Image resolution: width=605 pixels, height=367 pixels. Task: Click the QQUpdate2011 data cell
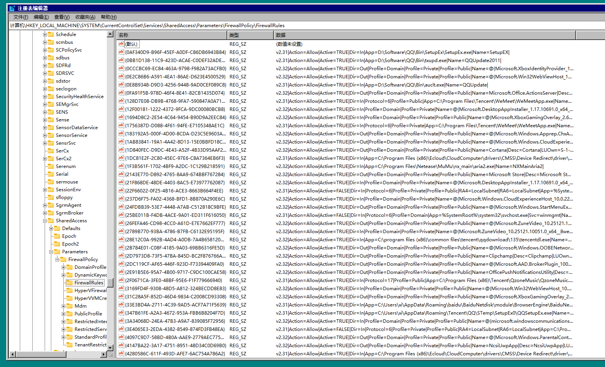[x=389, y=61]
